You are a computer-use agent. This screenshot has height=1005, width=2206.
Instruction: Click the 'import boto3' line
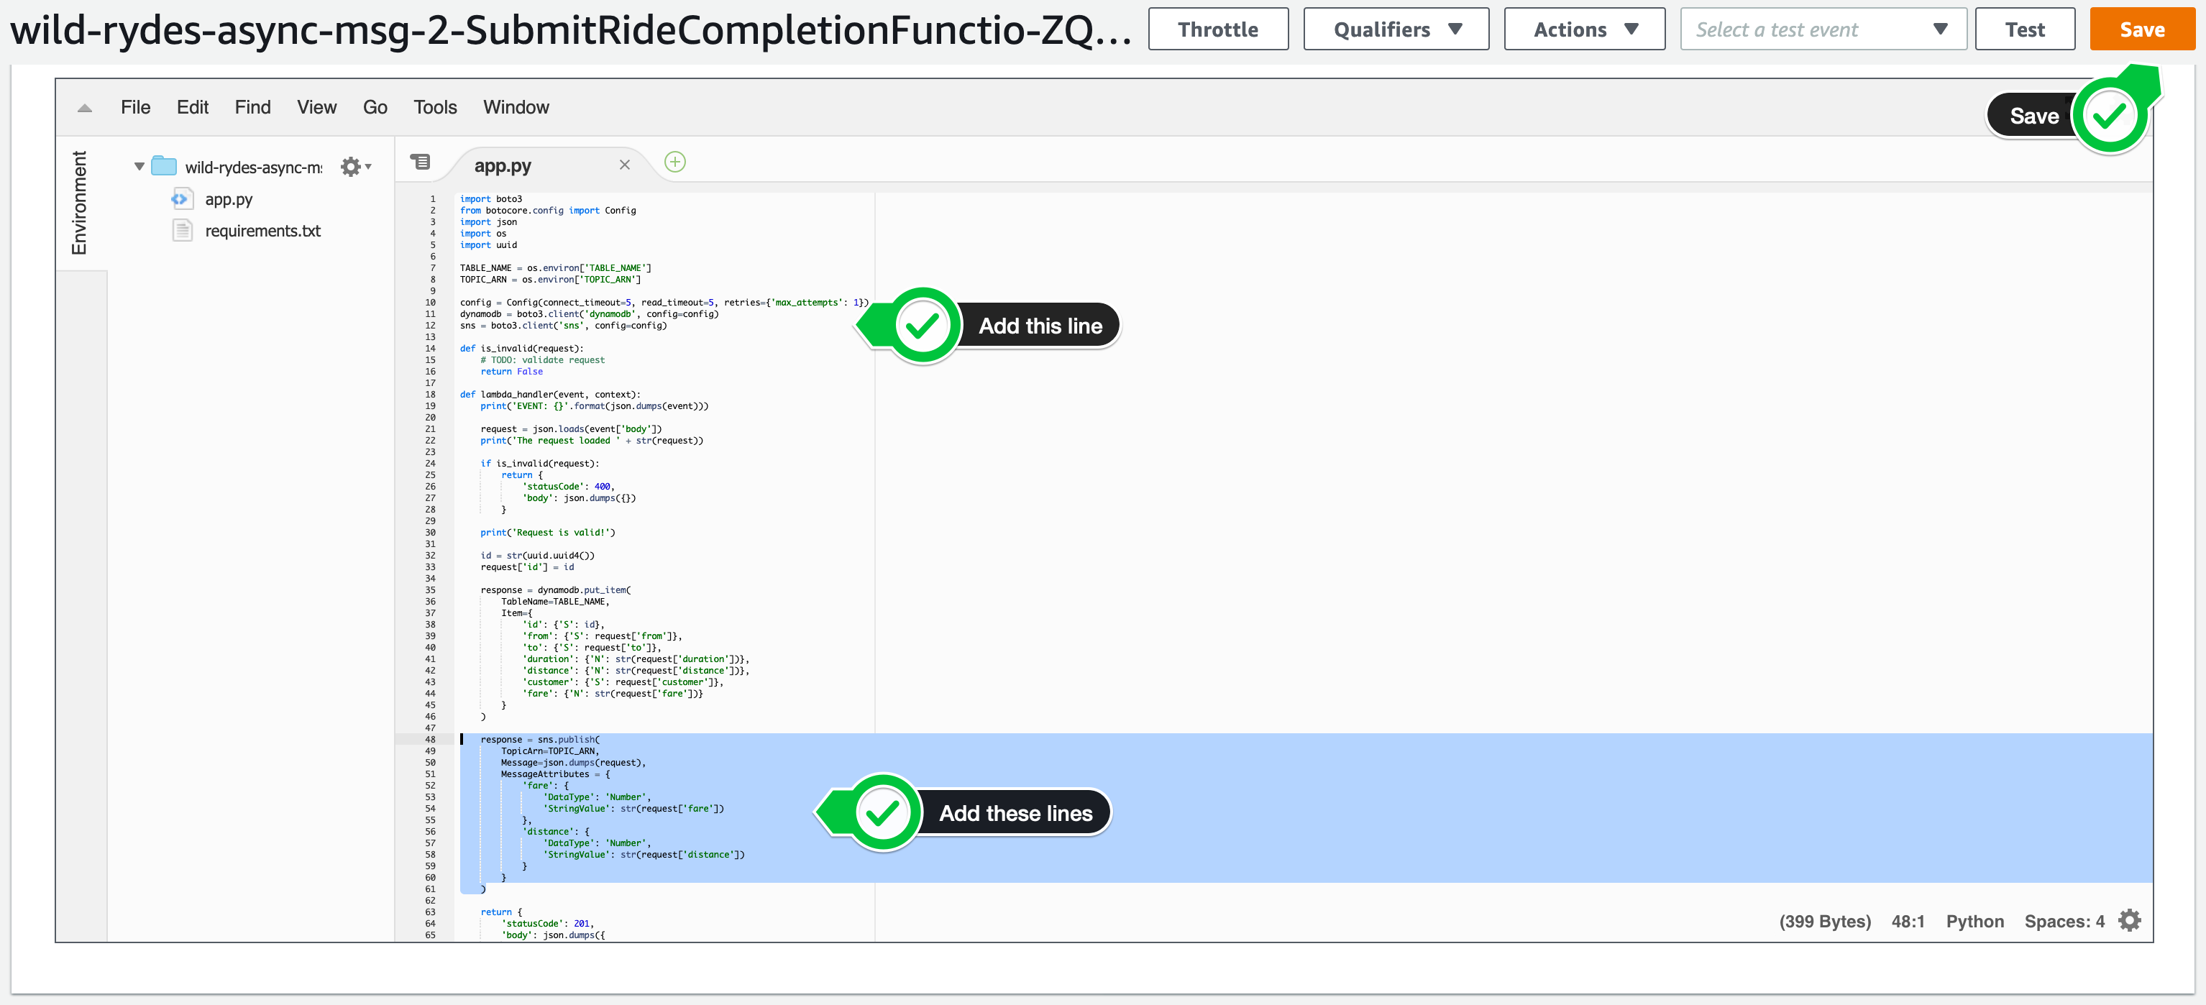point(490,199)
